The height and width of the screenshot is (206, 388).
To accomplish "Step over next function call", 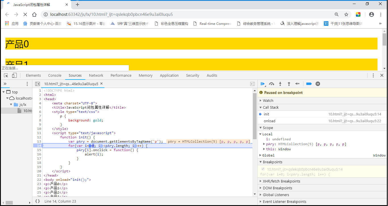I will point(272,84).
